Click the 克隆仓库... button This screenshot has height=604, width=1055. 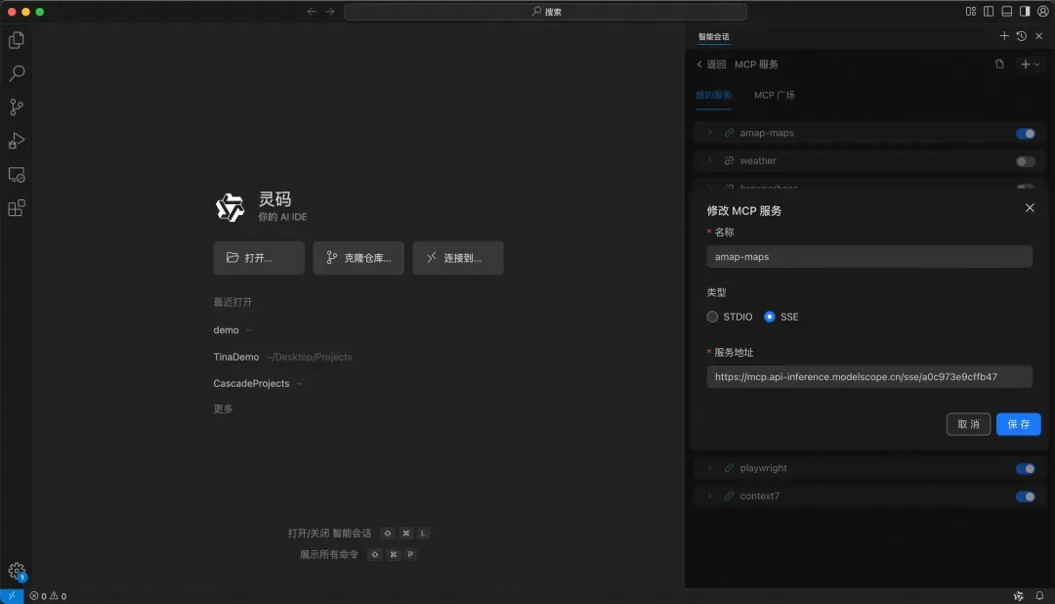coord(359,258)
